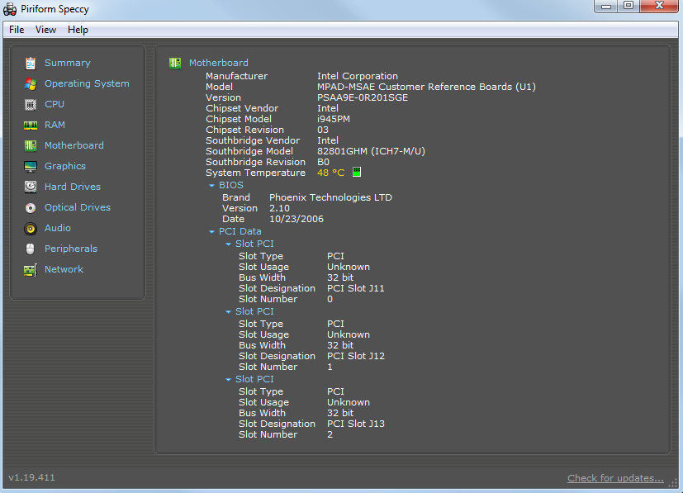Open the View menu
Image resolution: width=683 pixels, height=493 pixels.
pyautogui.click(x=45, y=30)
